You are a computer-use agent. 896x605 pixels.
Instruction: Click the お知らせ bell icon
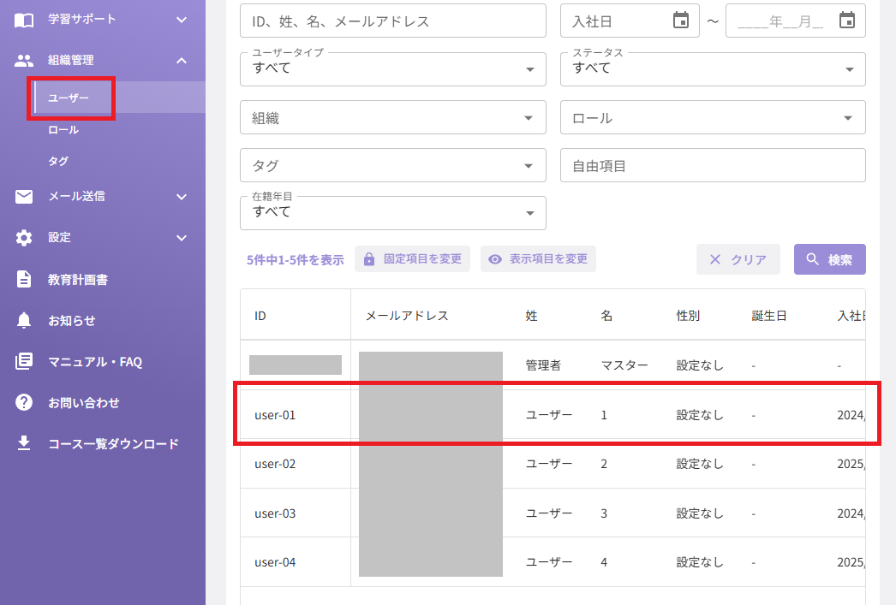23,320
